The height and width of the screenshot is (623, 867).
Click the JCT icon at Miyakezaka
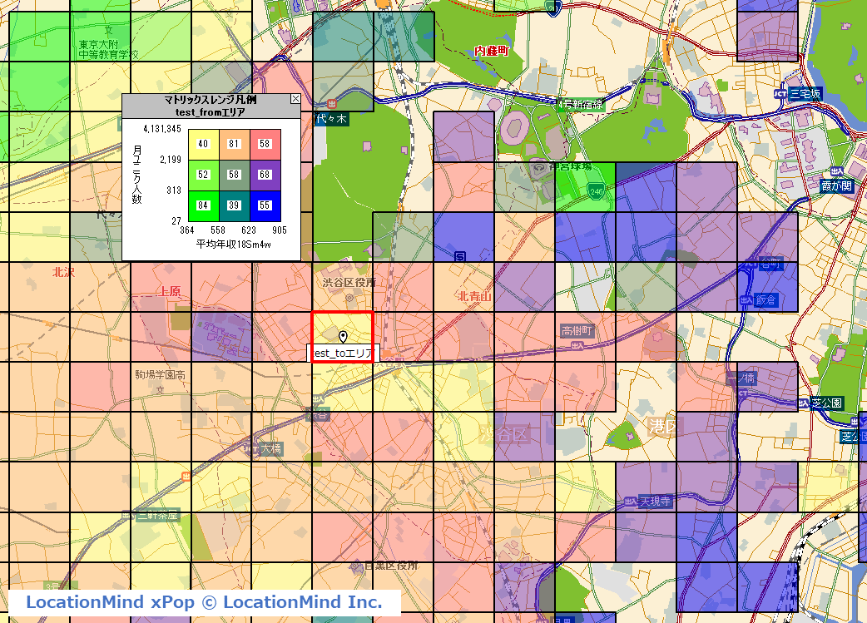point(780,93)
